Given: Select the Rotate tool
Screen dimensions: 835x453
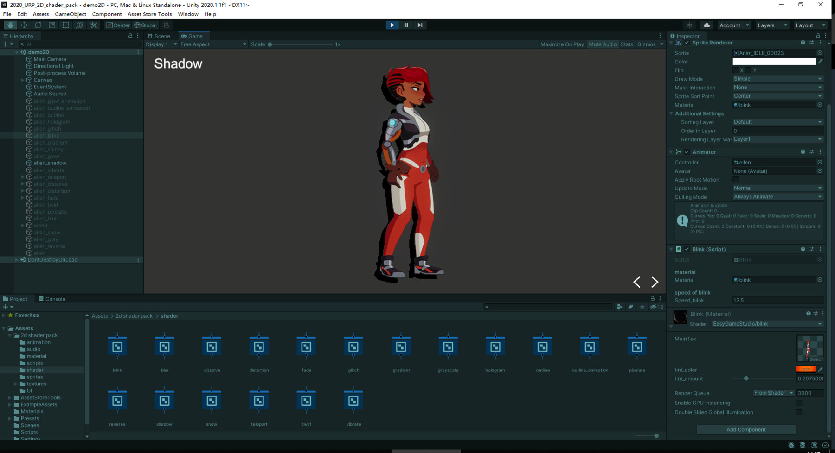Looking at the screenshot, I should (37, 25).
